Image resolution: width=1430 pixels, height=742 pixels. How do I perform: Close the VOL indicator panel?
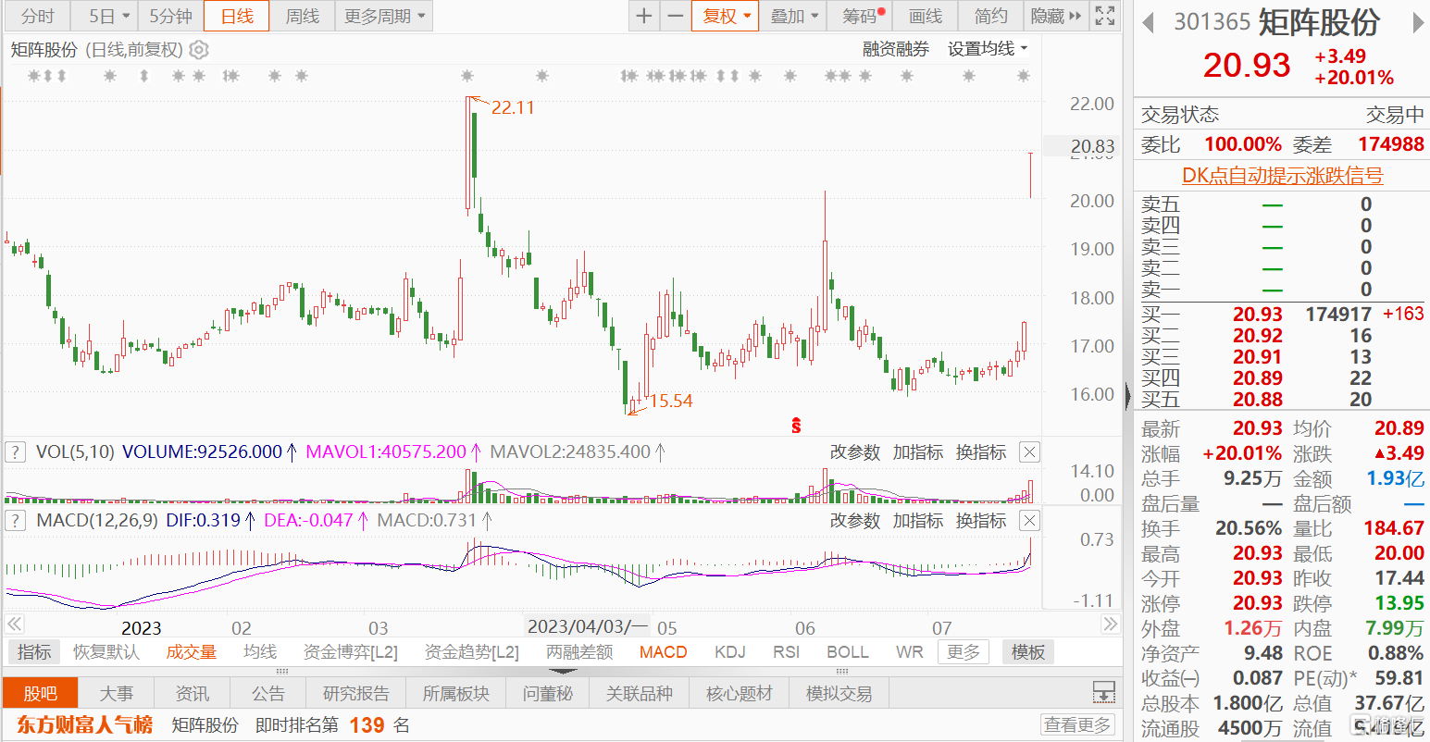click(x=1029, y=452)
